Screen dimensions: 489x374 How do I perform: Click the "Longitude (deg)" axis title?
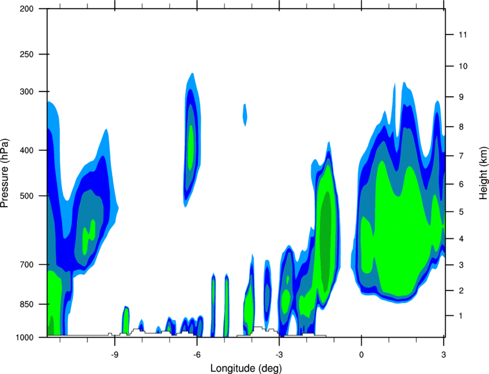click(246, 368)
